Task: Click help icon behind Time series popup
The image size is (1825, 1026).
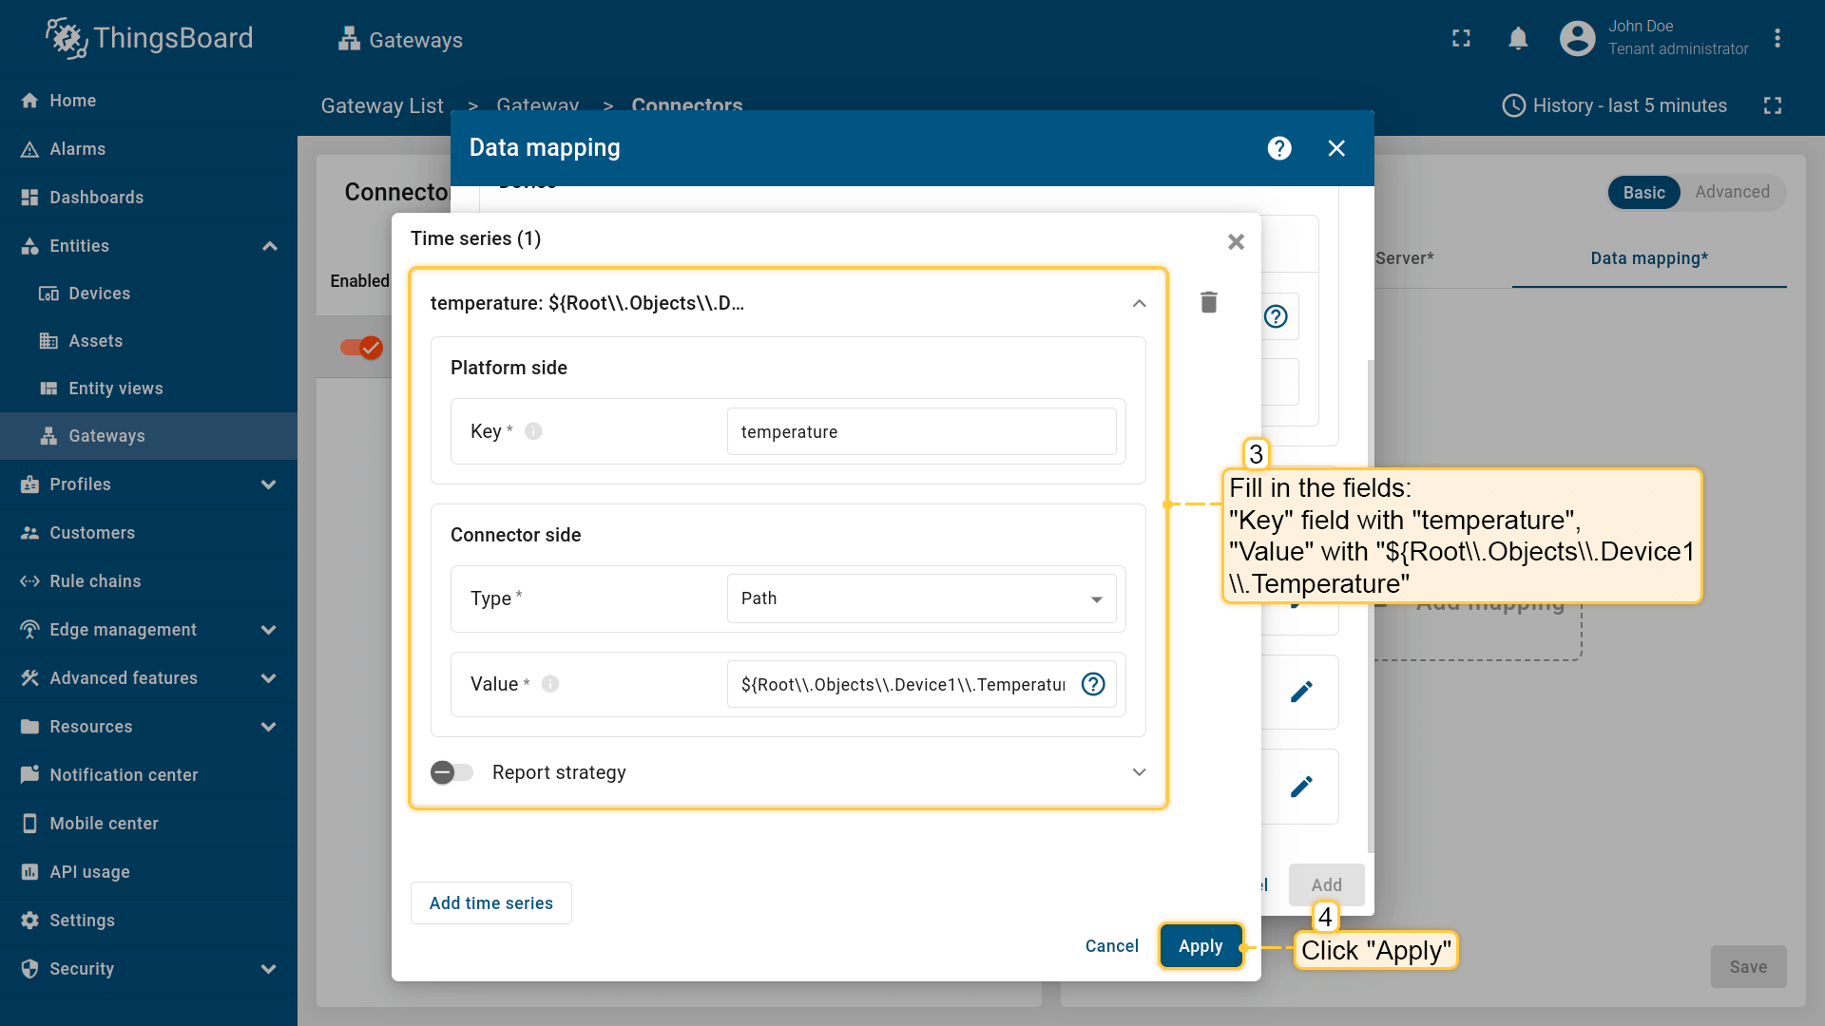Action: (x=1276, y=316)
